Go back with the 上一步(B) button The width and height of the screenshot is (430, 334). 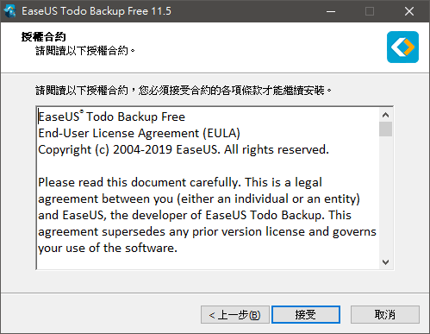click(235, 314)
